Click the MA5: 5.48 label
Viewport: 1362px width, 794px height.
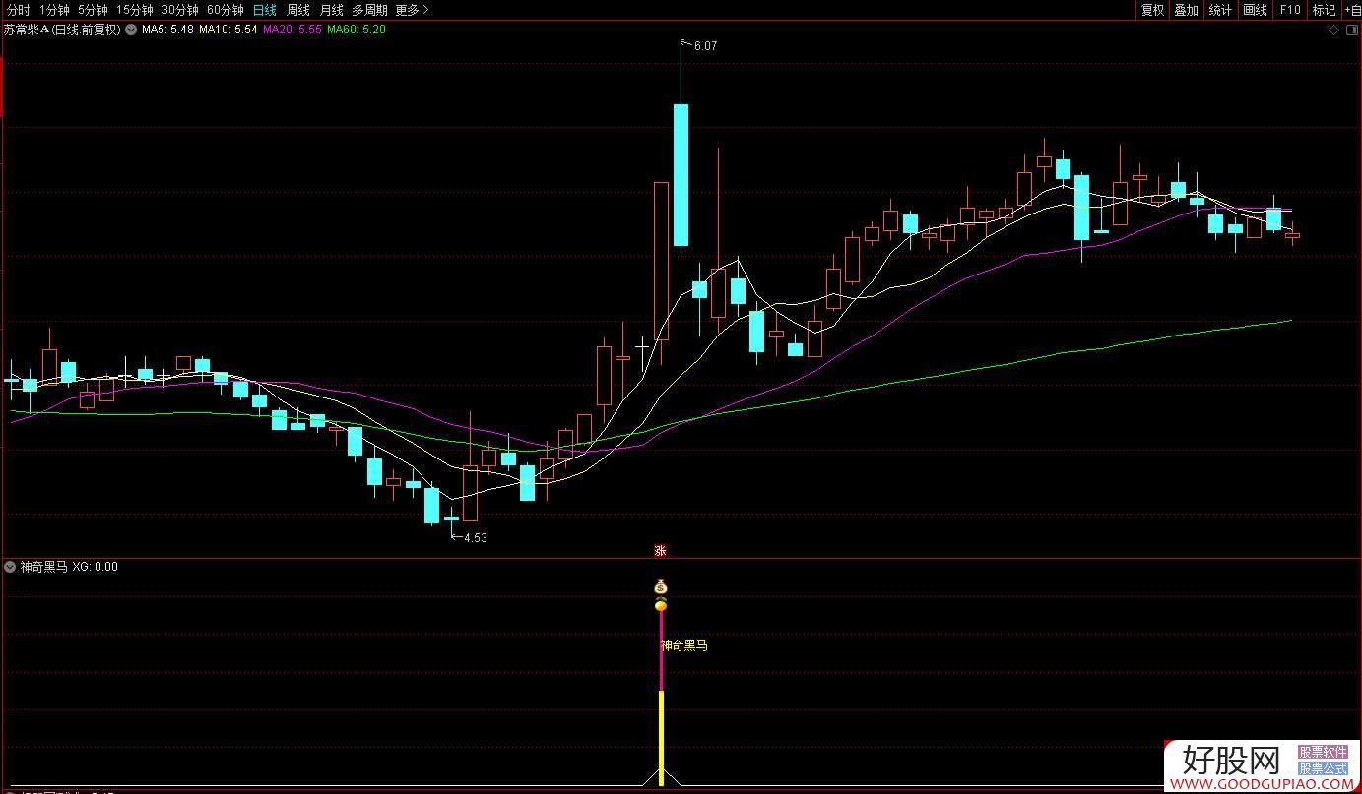167,30
